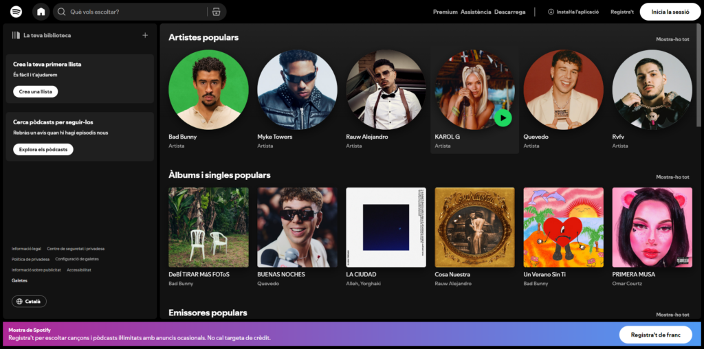
Task: Click 'Omar Courtz' under PRIMERA MUSA
Action: point(627,284)
